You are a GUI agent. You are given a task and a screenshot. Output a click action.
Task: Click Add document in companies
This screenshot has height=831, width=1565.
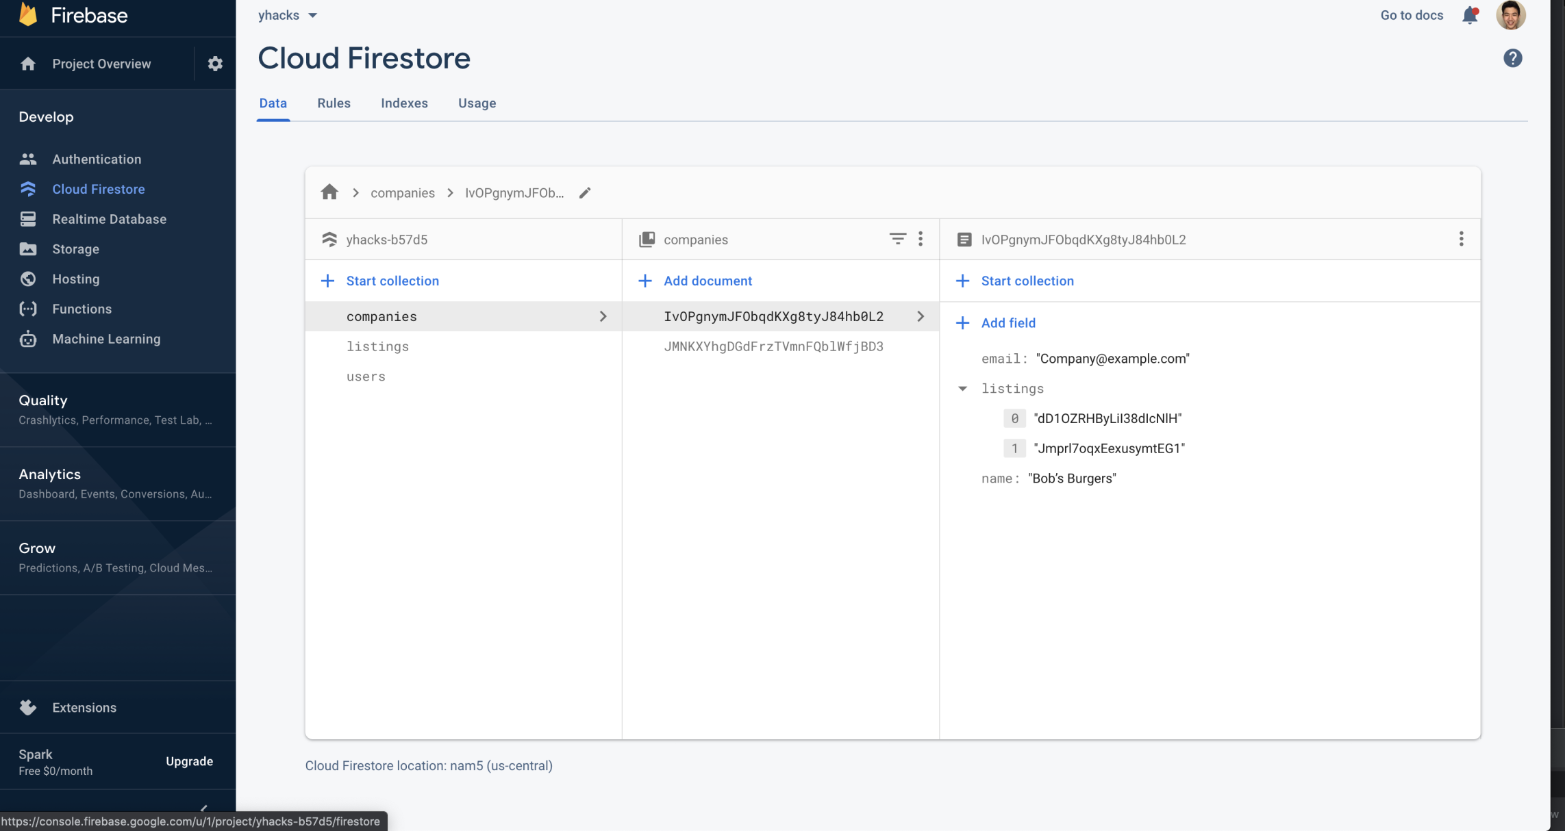tap(708, 281)
